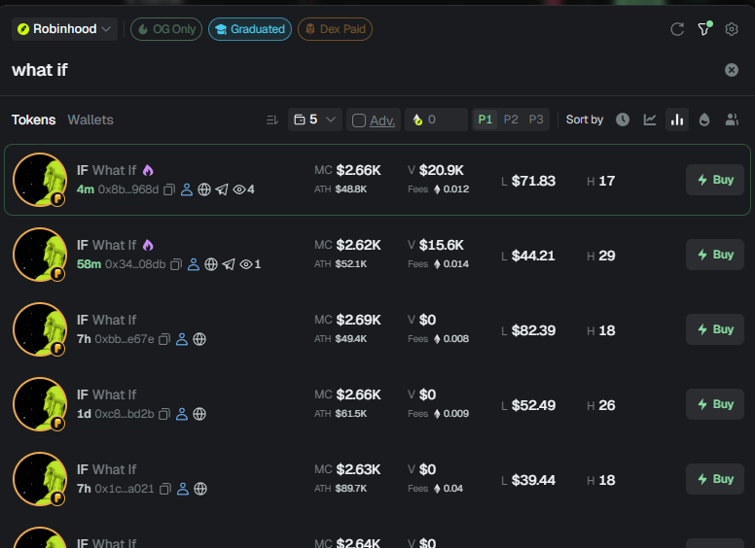Viewport: 755px width, 548px height.
Task: Open website globe icon for 0xbb...e67e token
Action: pyautogui.click(x=199, y=339)
